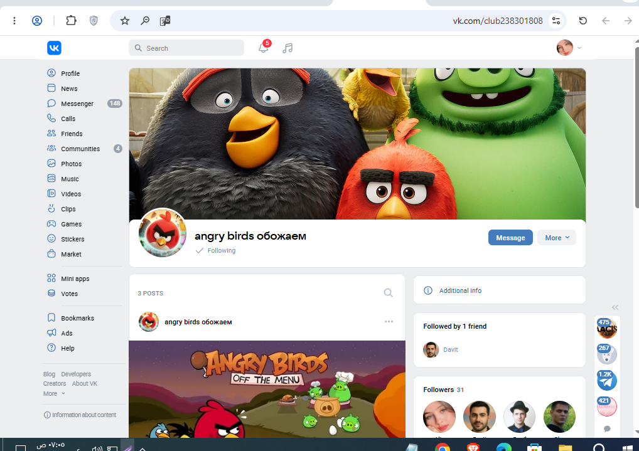
Task: Go forward in browser history
Action: coord(628,20)
